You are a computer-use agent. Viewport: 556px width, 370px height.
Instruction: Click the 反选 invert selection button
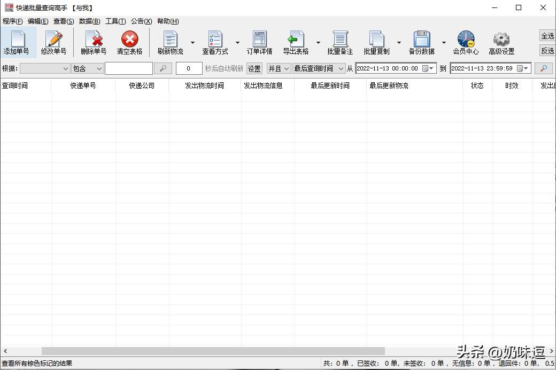(547, 51)
